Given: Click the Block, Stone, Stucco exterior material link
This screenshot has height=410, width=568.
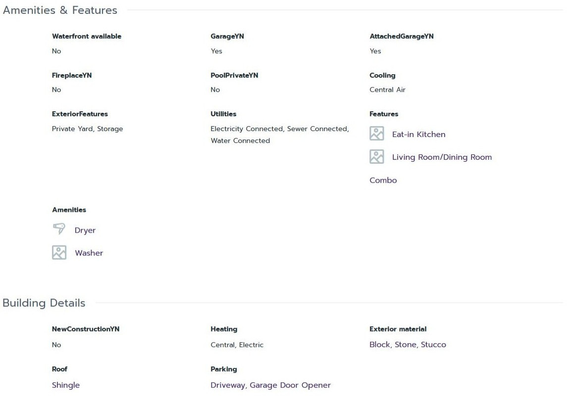Looking at the screenshot, I should (408, 345).
